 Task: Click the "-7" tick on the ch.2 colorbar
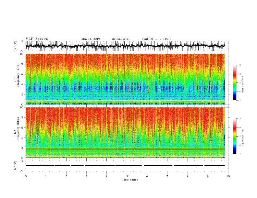(x=239, y=154)
